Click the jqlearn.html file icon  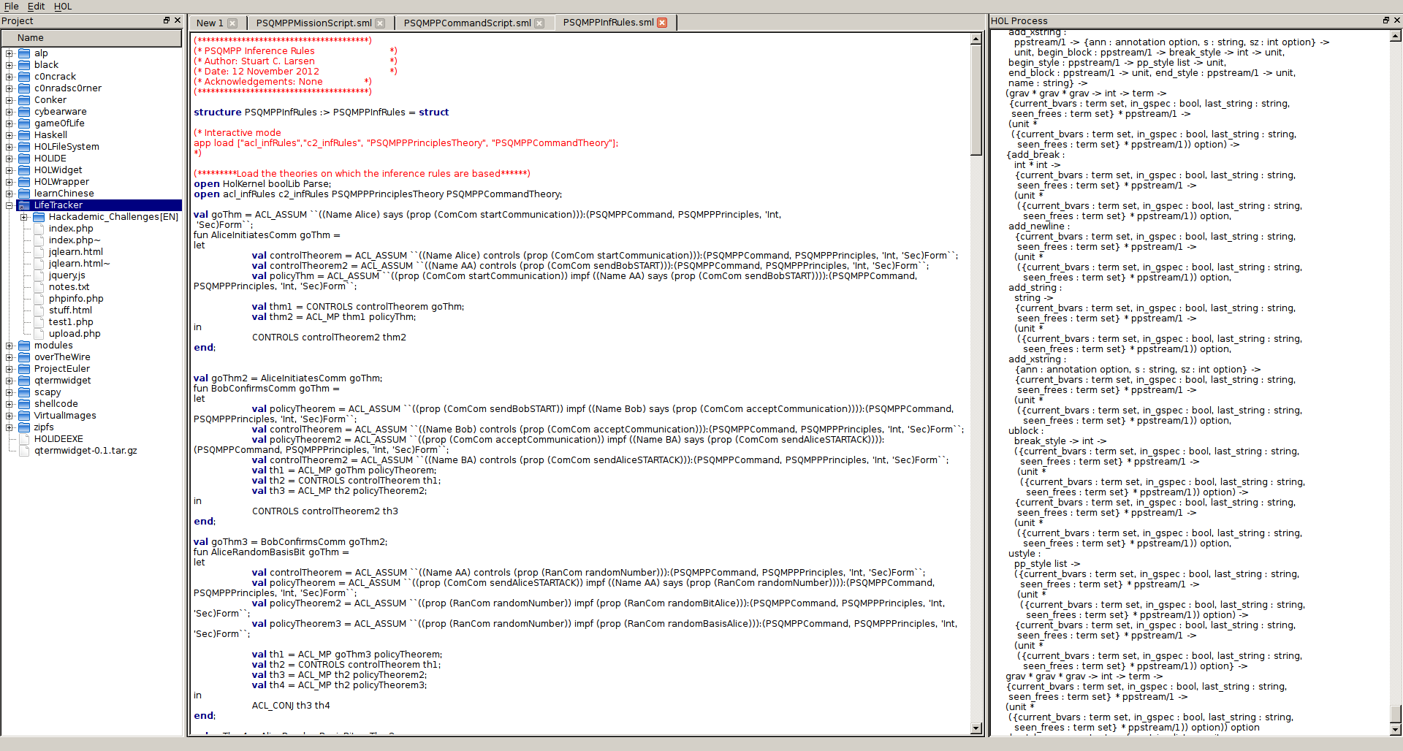tap(39, 252)
